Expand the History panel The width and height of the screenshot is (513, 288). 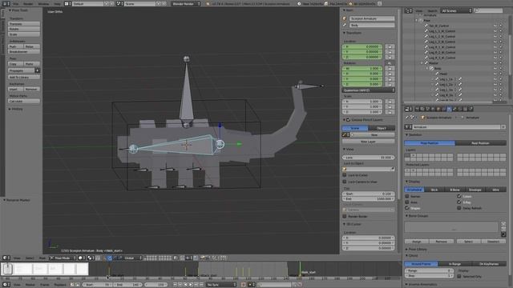pos(17,109)
